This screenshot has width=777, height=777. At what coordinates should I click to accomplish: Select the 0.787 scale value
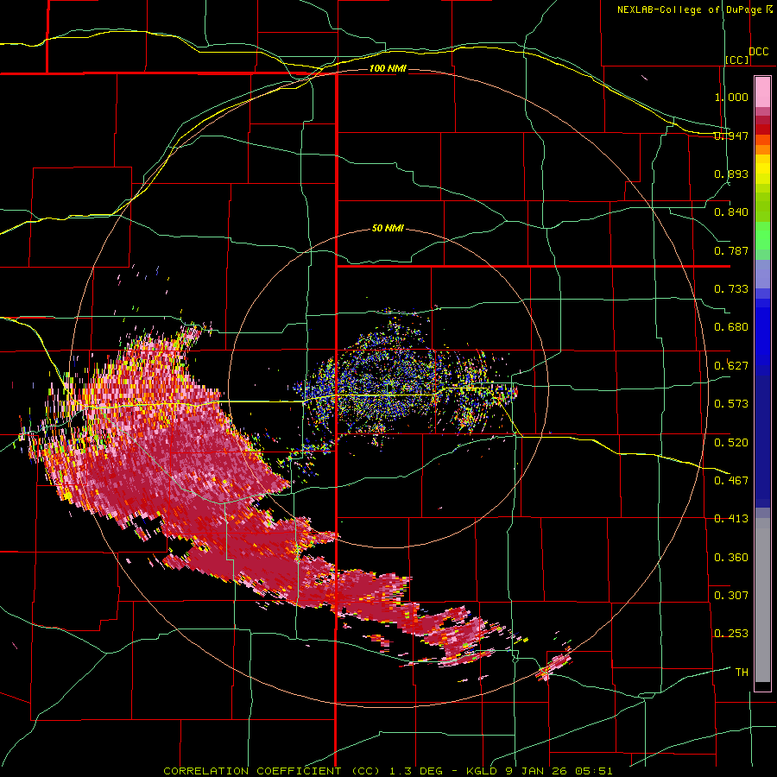[731, 250]
